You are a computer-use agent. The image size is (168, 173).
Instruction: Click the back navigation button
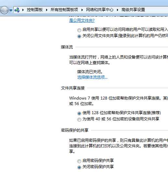(4, 10)
